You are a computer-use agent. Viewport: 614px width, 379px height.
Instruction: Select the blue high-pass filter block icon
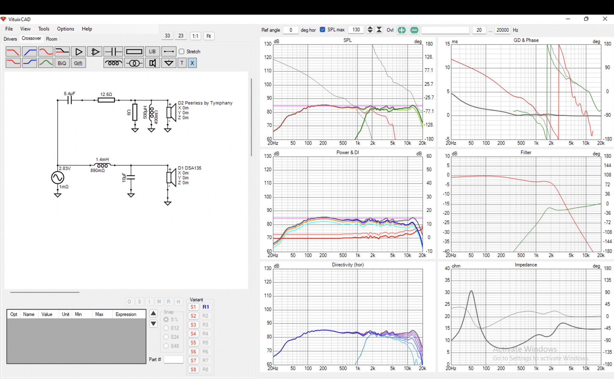[x=29, y=52]
